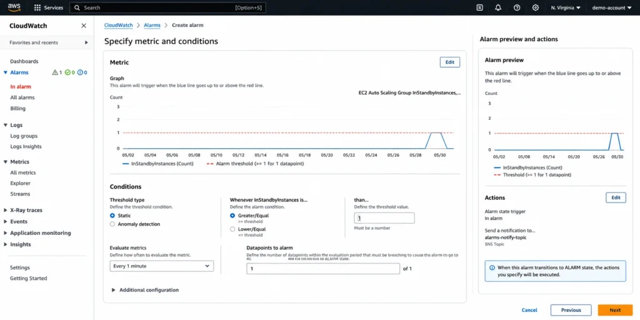The height and width of the screenshot is (320, 640).
Task: Choose the Lower/Equal condition
Action: click(x=232, y=229)
